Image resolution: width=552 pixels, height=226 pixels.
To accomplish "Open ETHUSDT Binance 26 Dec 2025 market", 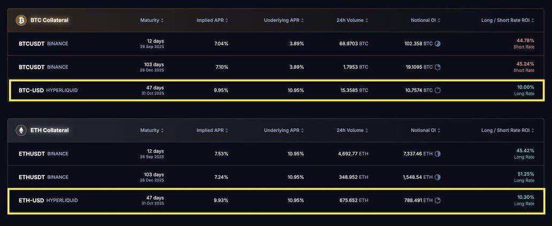I will (x=276, y=177).
